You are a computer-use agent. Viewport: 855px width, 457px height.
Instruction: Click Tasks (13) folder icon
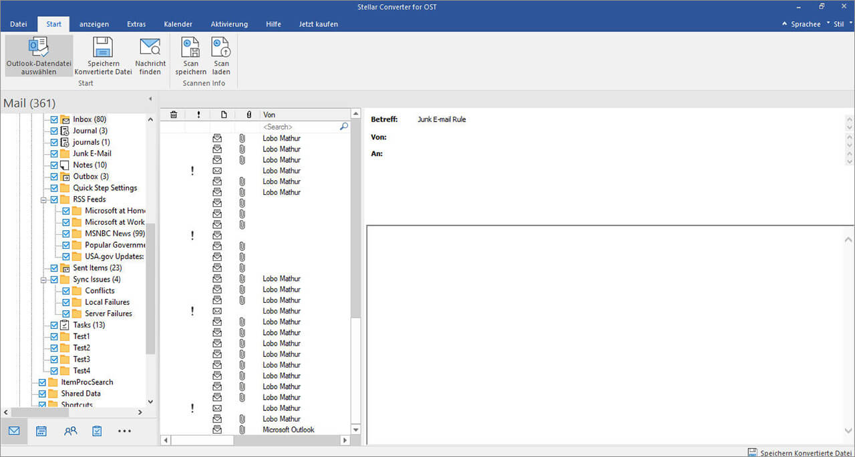(65, 325)
